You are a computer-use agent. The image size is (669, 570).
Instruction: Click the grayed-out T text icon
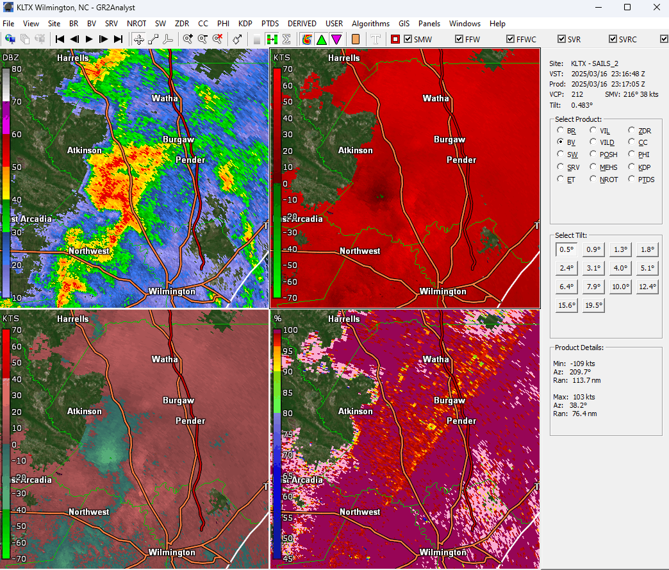pyautogui.click(x=376, y=39)
